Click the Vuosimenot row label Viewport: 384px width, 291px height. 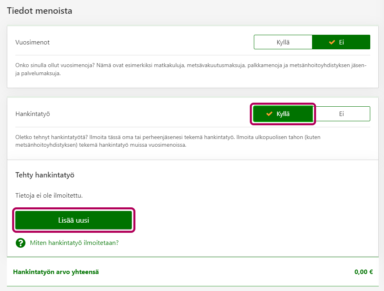pyautogui.click(x=32, y=42)
